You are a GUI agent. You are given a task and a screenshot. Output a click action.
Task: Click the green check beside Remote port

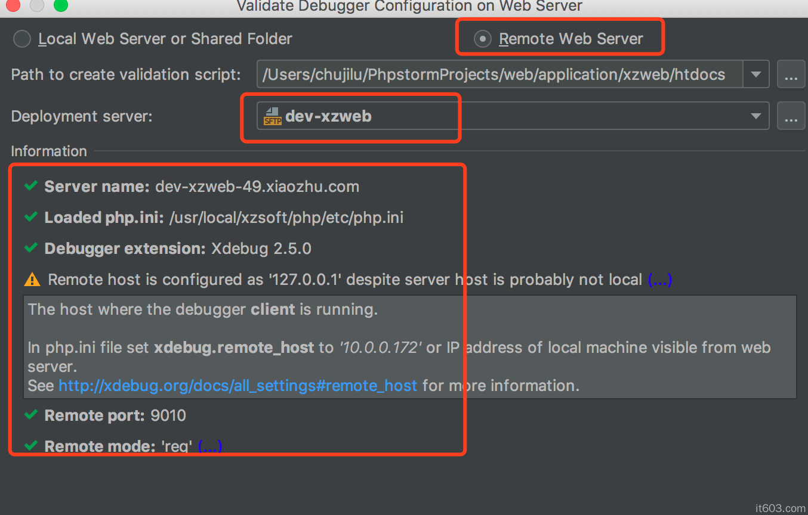31,415
